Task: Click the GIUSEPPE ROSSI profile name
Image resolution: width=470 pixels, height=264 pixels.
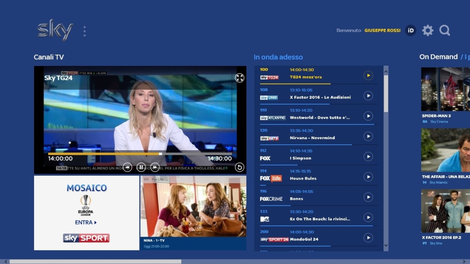Action: pyautogui.click(x=383, y=30)
